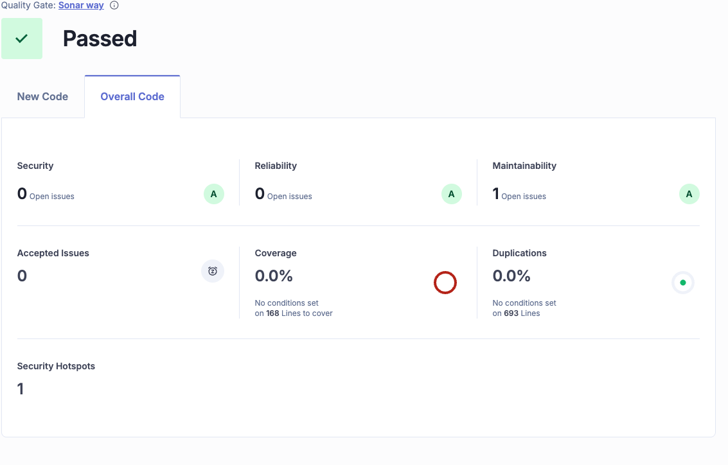
Task: Open the Accepted Issues count of 0
Action: click(22, 276)
